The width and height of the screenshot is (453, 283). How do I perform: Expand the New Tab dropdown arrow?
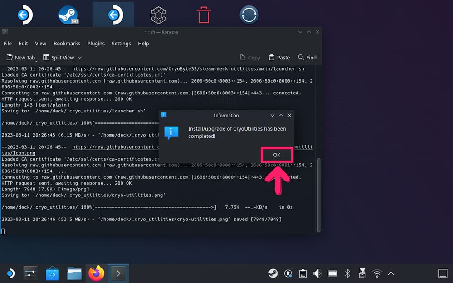click(36, 61)
